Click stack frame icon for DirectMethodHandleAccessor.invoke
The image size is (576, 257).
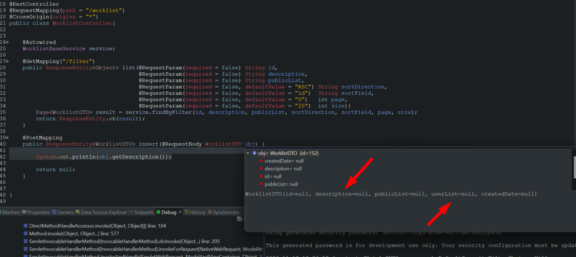(x=26, y=226)
